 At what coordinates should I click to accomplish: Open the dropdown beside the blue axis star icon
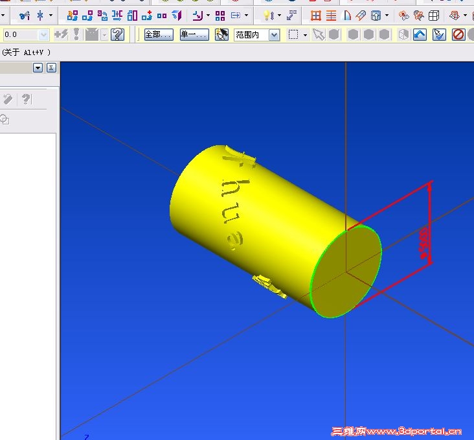tap(51, 15)
